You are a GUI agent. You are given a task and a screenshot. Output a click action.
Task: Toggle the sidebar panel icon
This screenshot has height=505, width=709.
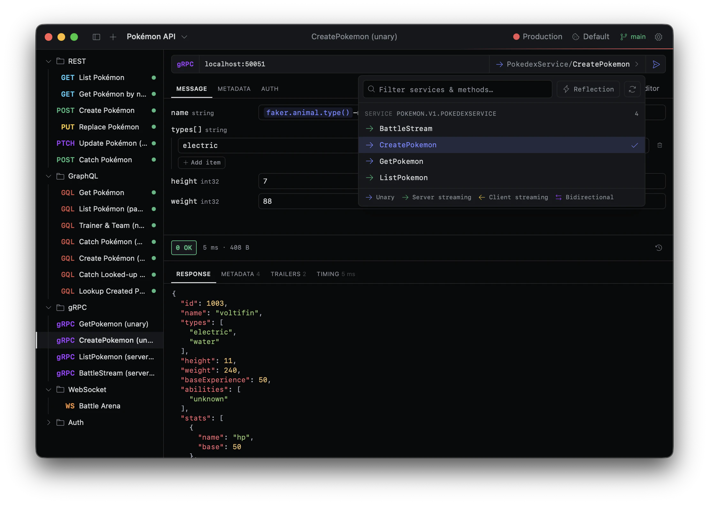(x=96, y=37)
